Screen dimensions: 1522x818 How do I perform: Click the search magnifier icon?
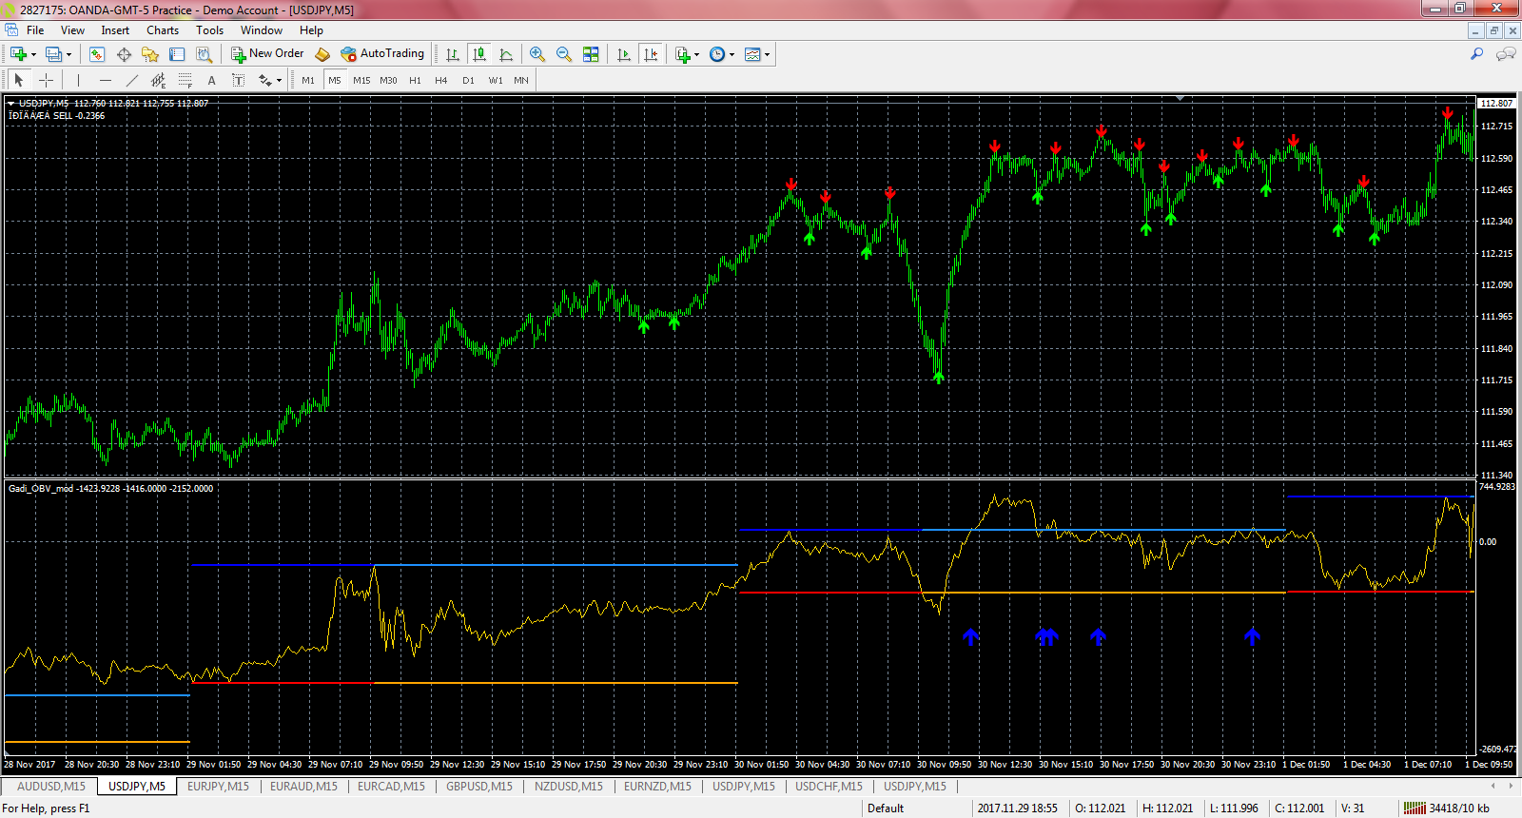tap(1477, 54)
